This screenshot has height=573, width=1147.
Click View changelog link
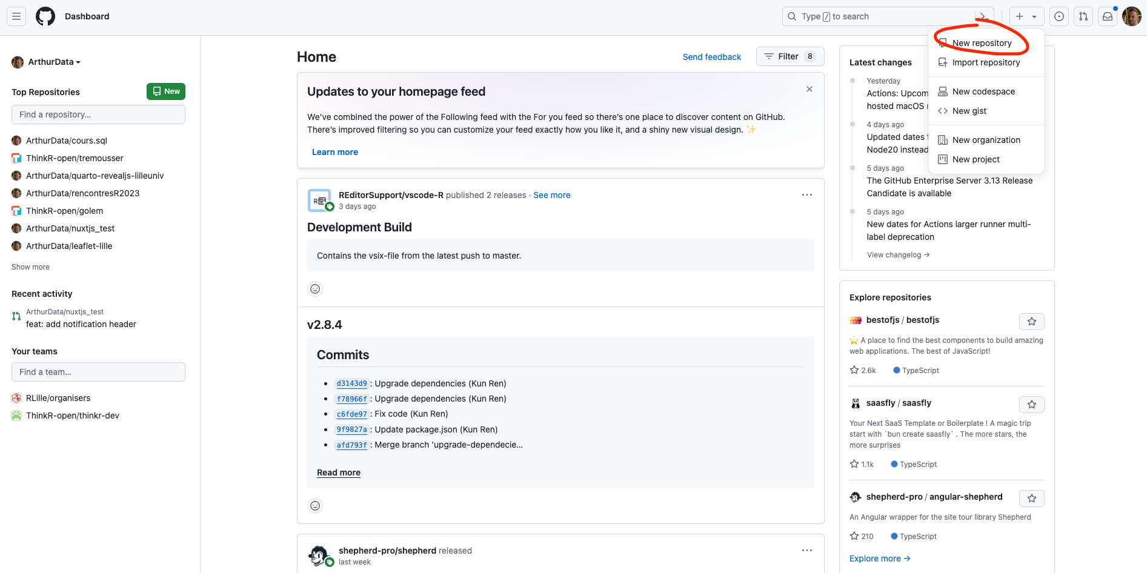coord(898,255)
